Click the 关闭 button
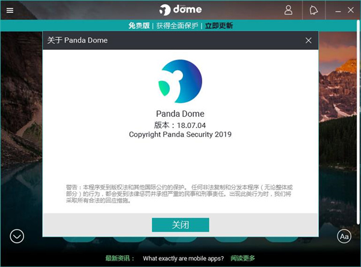This screenshot has width=361, height=267. pyautogui.click(x=180, y=225)
